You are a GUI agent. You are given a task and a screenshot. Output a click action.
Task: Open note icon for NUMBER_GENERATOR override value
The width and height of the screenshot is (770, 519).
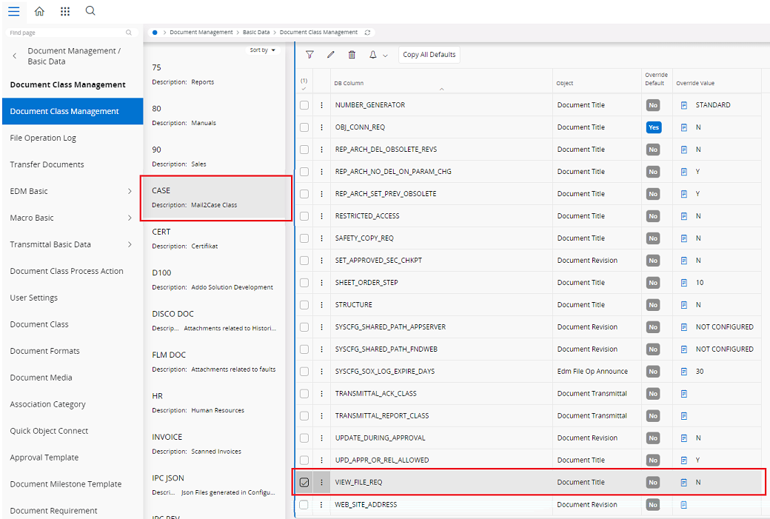684,105
